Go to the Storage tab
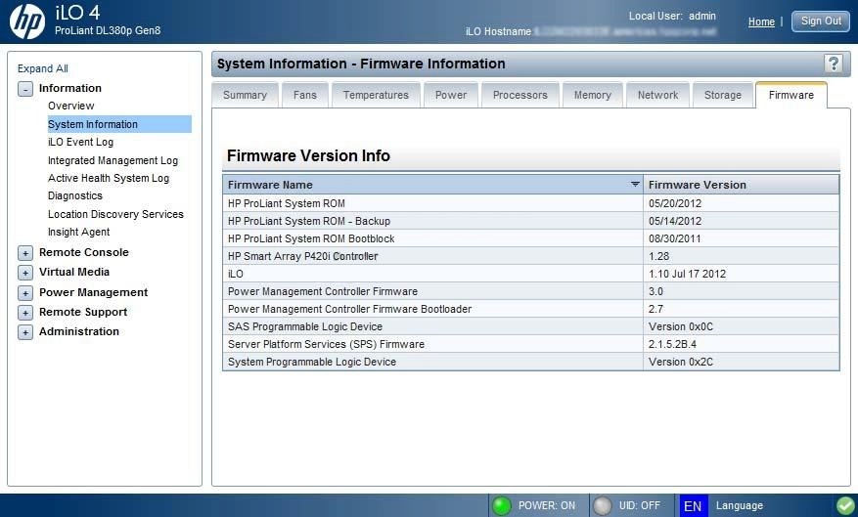 pos(723,95)
